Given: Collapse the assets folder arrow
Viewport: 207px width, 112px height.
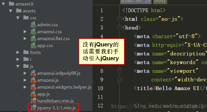Looking at the screenshot, I should (11, 11).
